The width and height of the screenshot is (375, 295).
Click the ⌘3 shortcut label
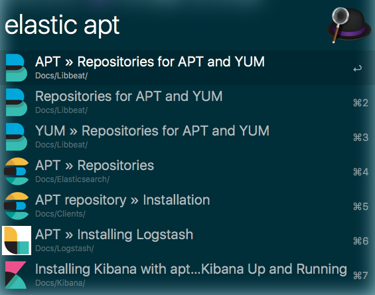[x=360, y=138]
